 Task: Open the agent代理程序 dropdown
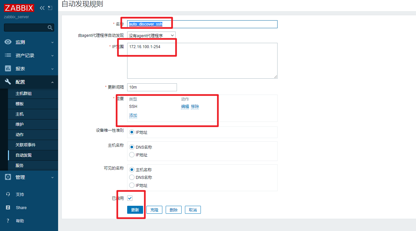[151, 35]
